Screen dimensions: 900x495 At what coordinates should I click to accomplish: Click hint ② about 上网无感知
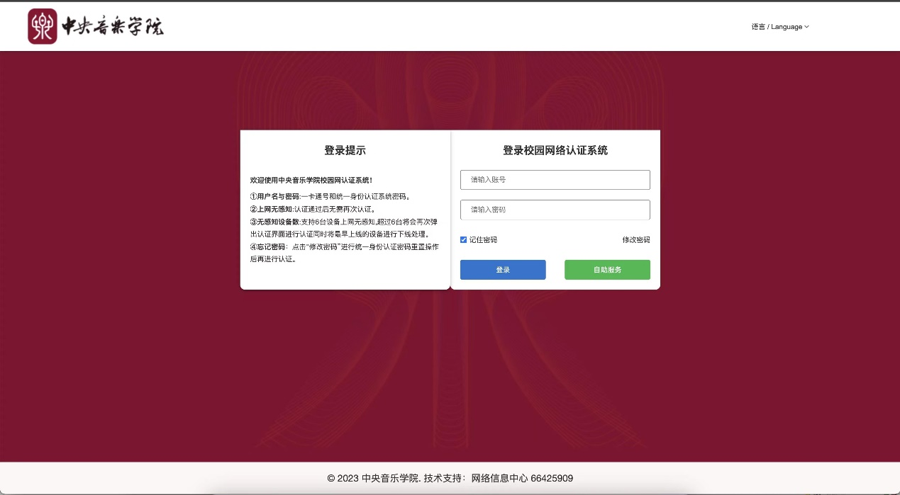pyautogui.click(x=312, y=210)
